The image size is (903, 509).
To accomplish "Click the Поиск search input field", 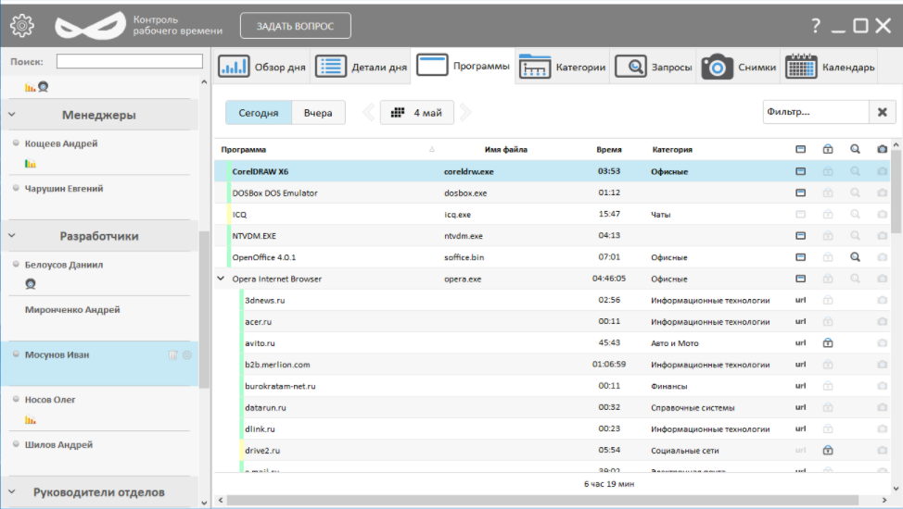I will pos(129,61).
